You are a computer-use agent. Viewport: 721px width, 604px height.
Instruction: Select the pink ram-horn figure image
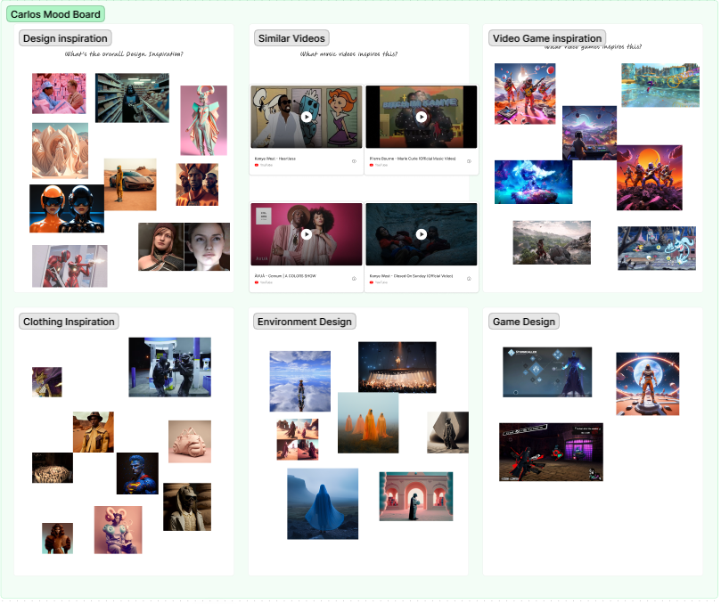point(119,530)
